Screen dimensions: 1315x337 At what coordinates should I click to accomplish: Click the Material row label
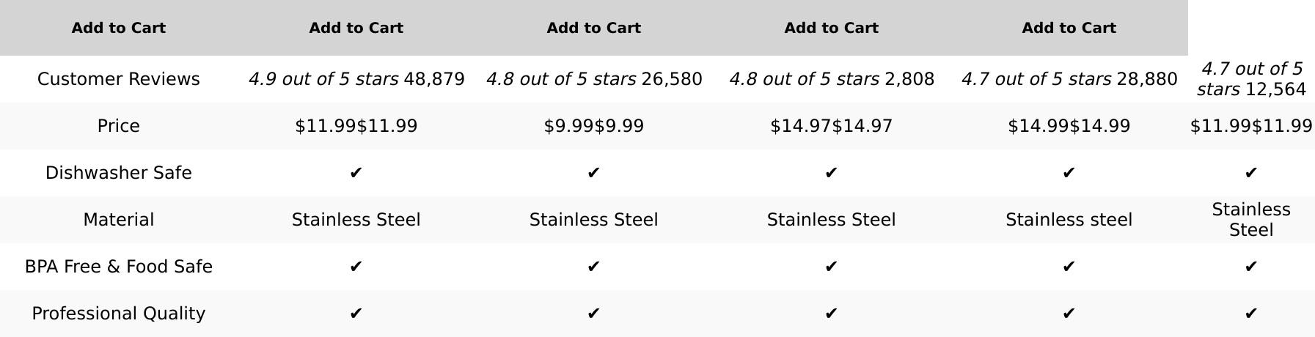tap(118, 220)
